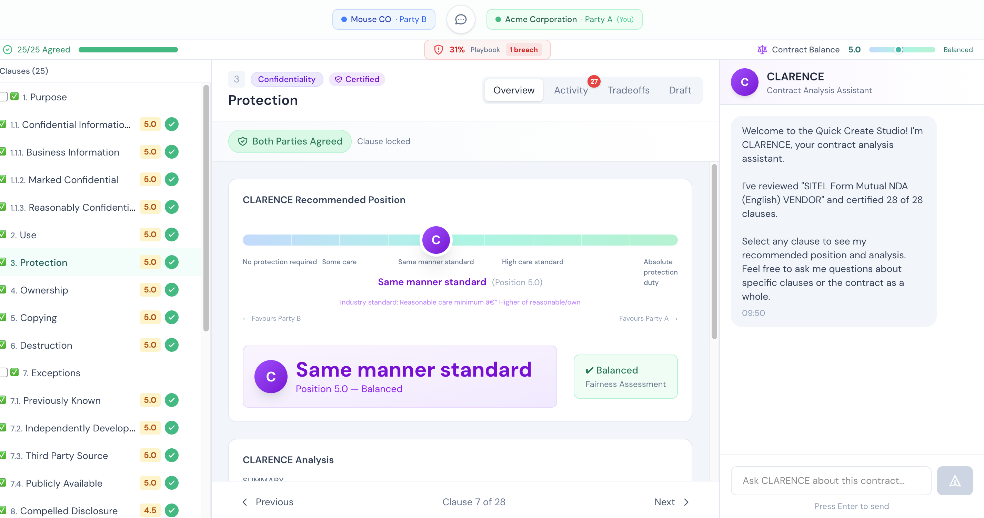This screenshot has width=984, height=518.
Task: Toggle the empty checkbox beside Purpose
Action: point(4,97)
